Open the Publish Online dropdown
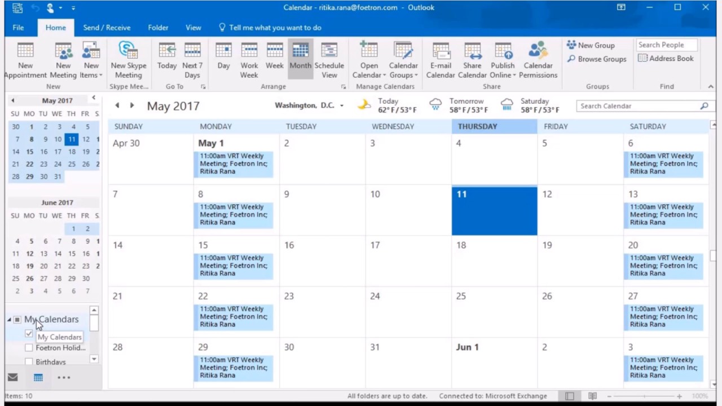The height and width of the screenshot is (406, 722). point(503,60)
